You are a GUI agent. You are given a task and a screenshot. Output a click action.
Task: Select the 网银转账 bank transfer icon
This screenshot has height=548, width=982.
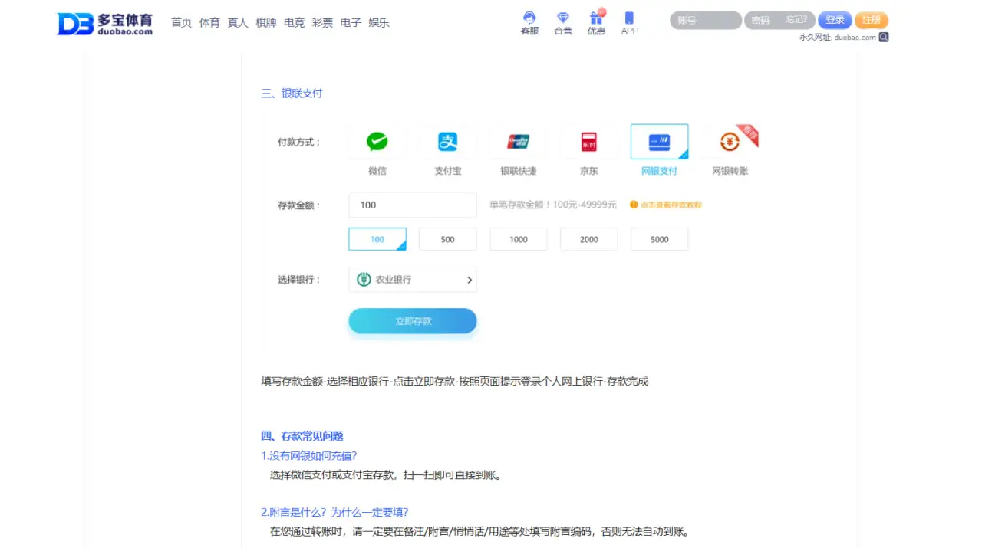pyautogui.click(x=730, y=142)
